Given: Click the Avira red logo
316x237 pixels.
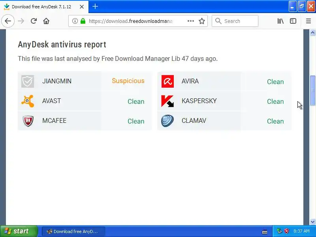Looking at the screenshot, I should pyautogui.click(x=167, y=81).
